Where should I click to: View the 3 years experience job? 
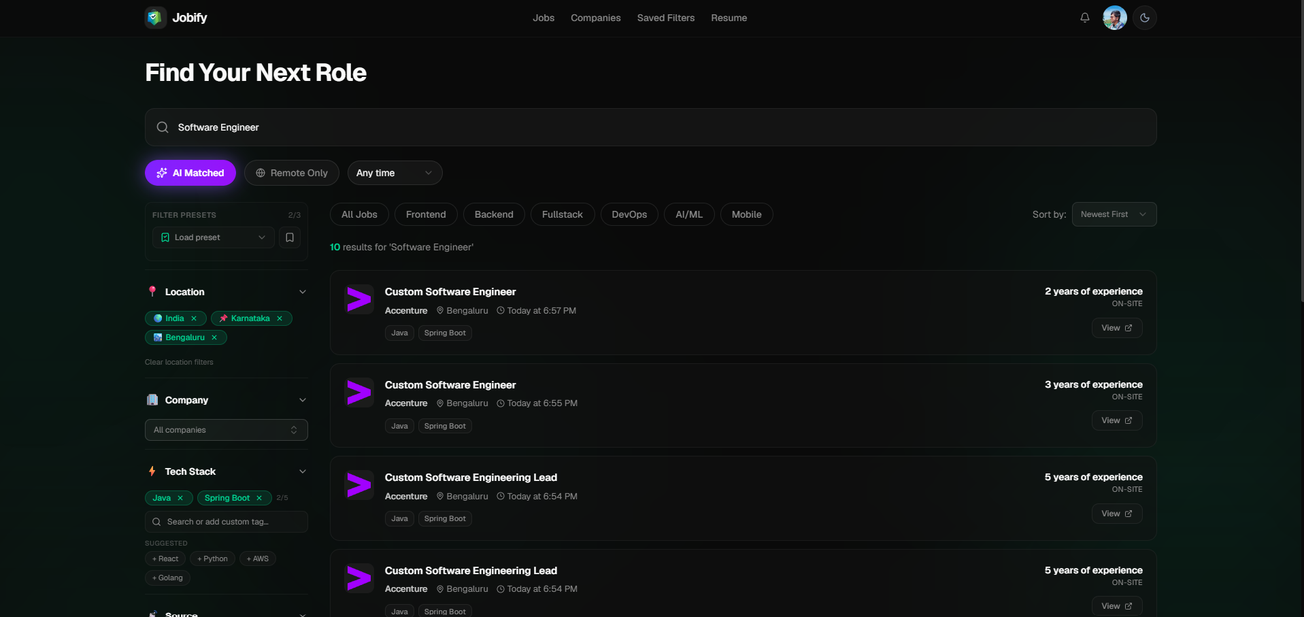(x=1117, y=420)
